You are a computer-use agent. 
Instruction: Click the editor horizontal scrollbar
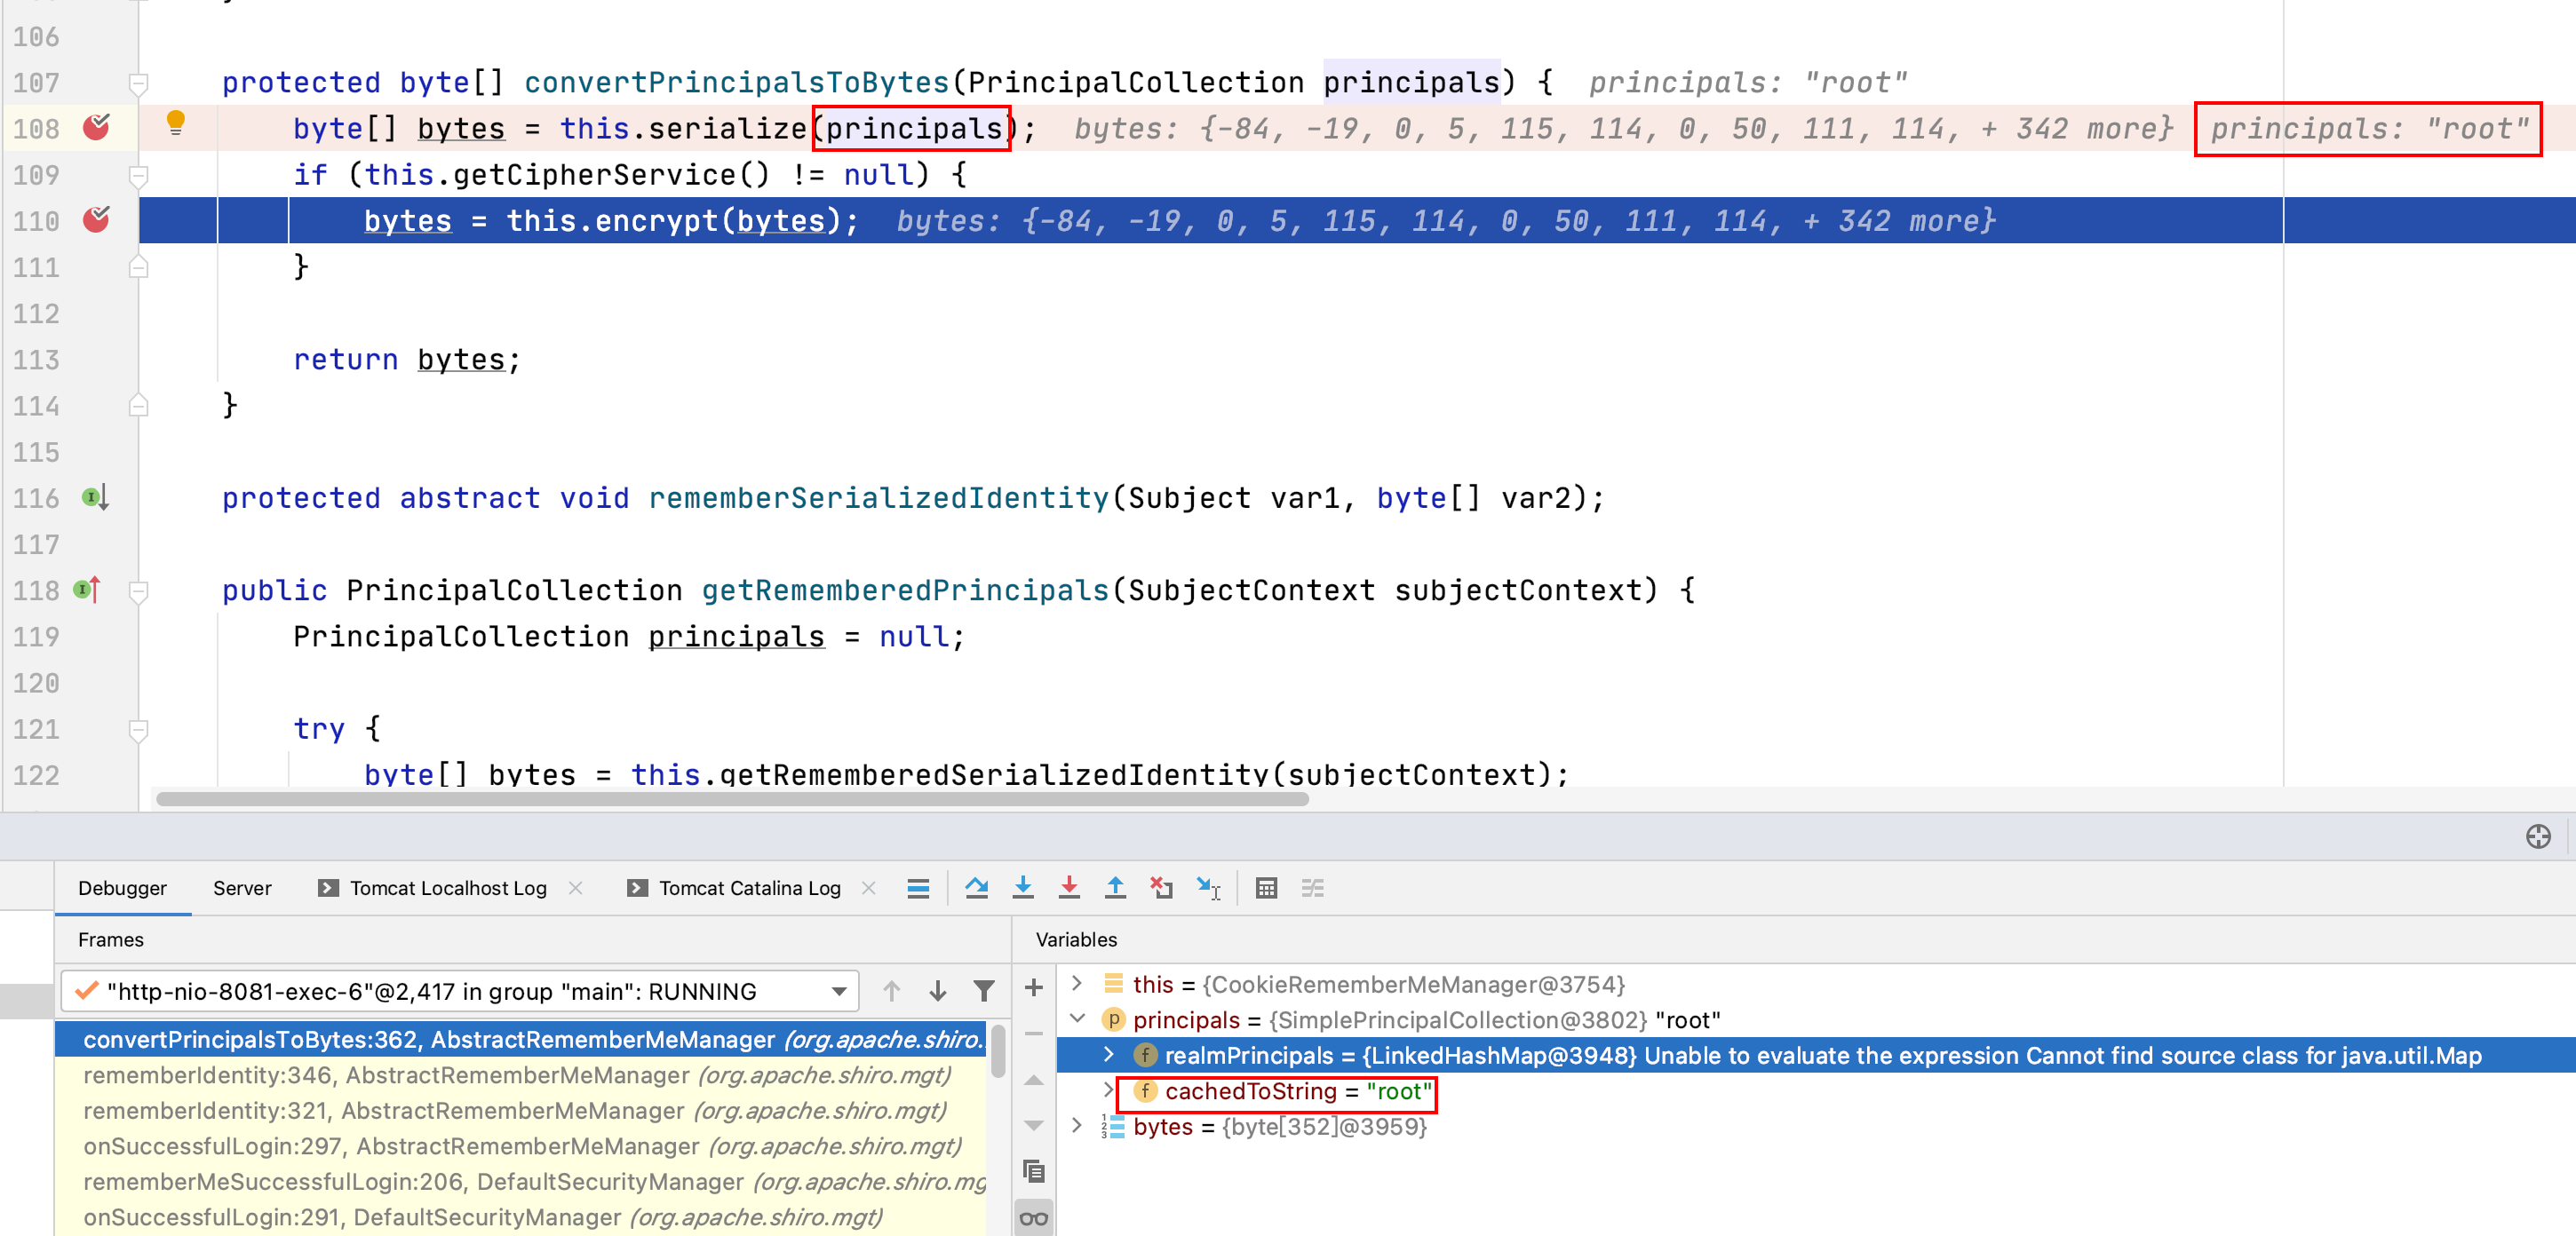[x=731, y=799]
